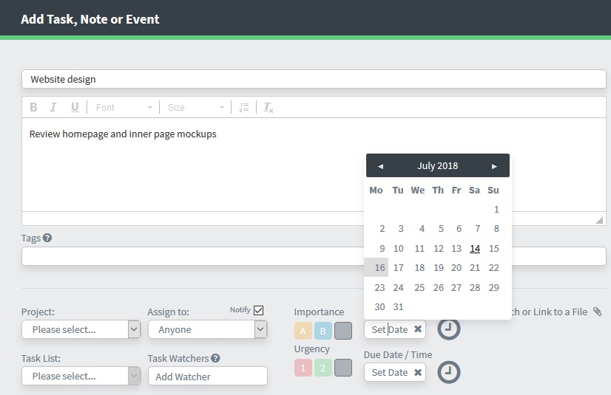Viewport: 611px width, 395px height.
Task: Toggle the Notify checkbox
Action: (x=258, y=310)
